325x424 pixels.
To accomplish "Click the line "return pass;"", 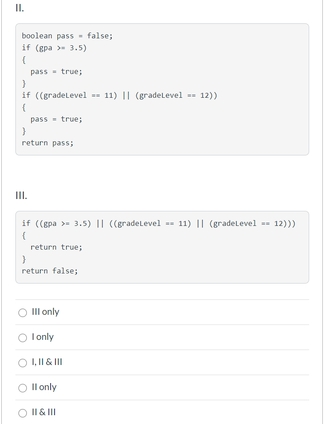I will tap(47, 143).
